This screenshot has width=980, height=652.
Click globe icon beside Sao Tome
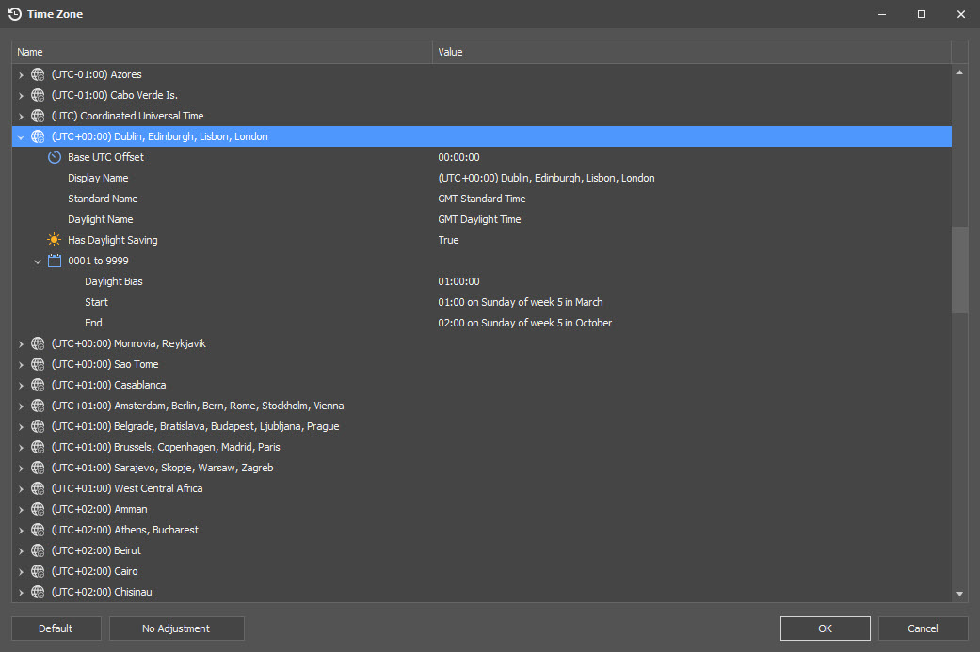click(x=38, y=364)
